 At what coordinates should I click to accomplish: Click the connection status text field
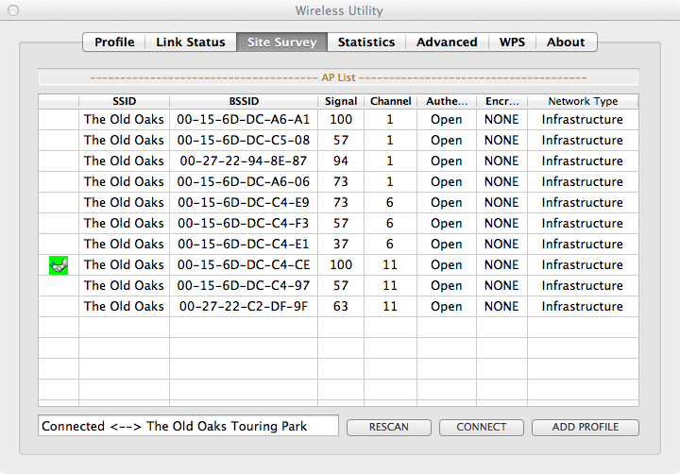(188, 427)
